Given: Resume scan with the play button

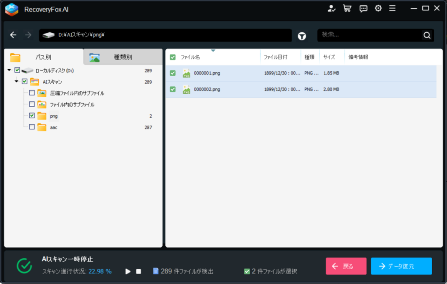Looking at the screenshot, I should tap(128, 271).
